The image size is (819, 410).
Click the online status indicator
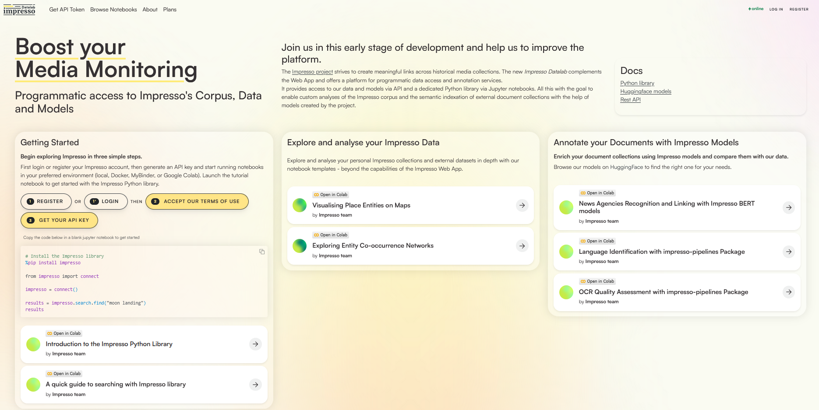tap(756, 9)
